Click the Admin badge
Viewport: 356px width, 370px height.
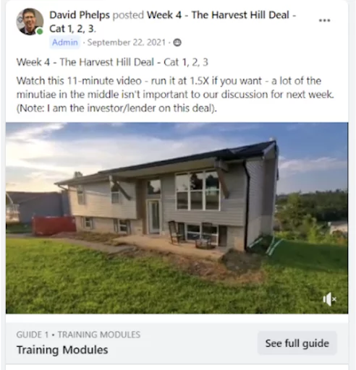[65, 43]
